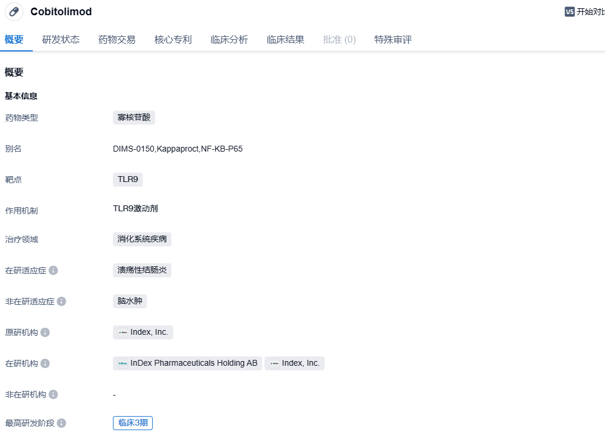The width and height of the screenshot is (605, 443).
Task: Open the 药物交易 tab
Action: (x=117, y=40)
